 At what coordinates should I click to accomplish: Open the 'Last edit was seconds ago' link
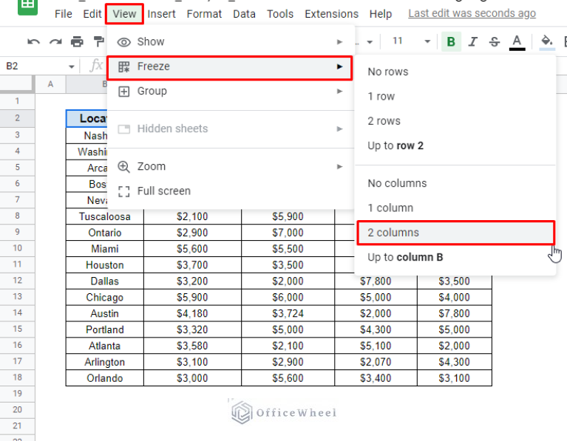click(472, 13)
